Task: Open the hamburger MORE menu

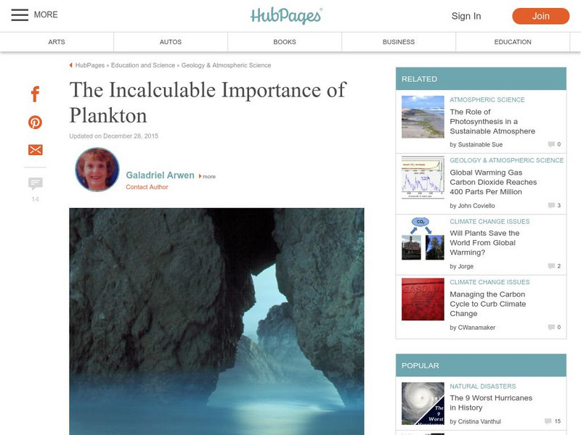Action: [x=34, y=14]
